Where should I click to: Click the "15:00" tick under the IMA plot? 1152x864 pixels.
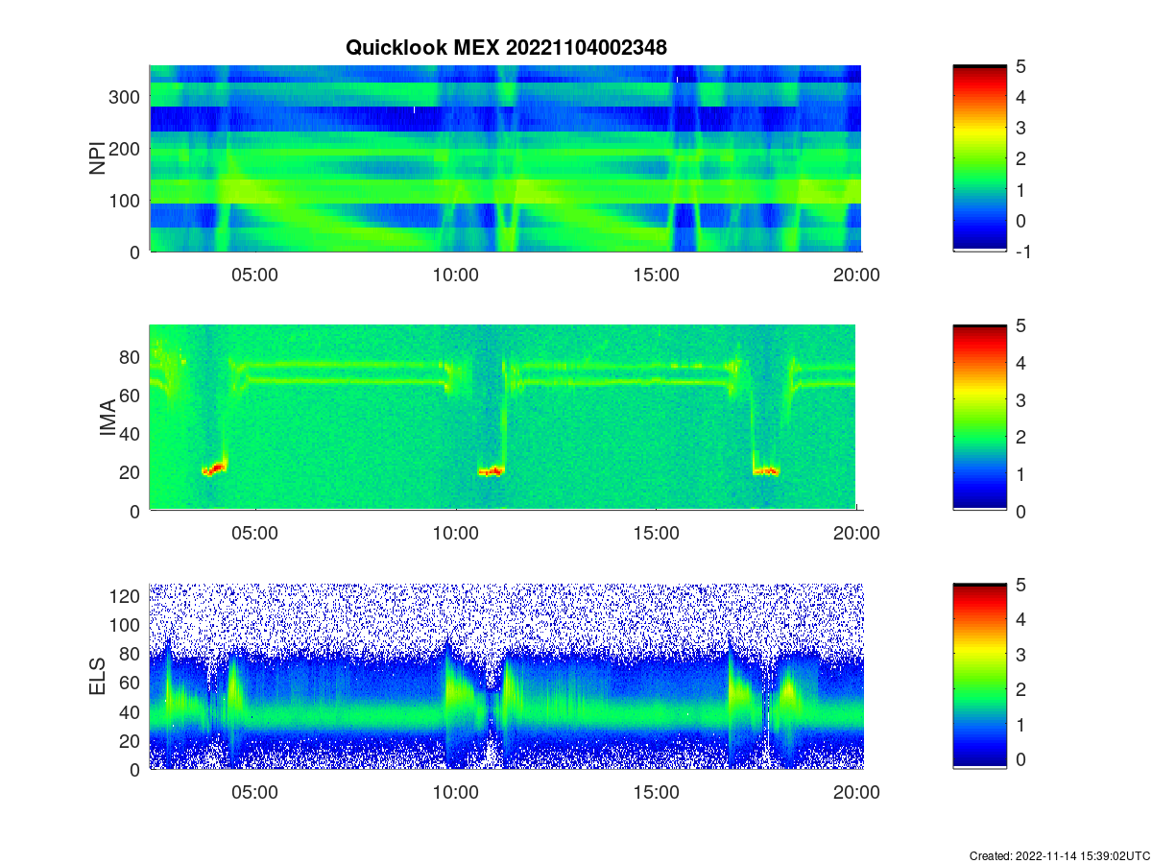[657, 534]
